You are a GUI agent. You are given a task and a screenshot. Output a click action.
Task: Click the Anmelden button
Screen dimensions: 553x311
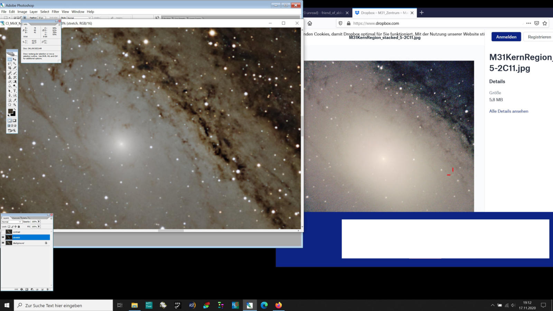(506, 37)
